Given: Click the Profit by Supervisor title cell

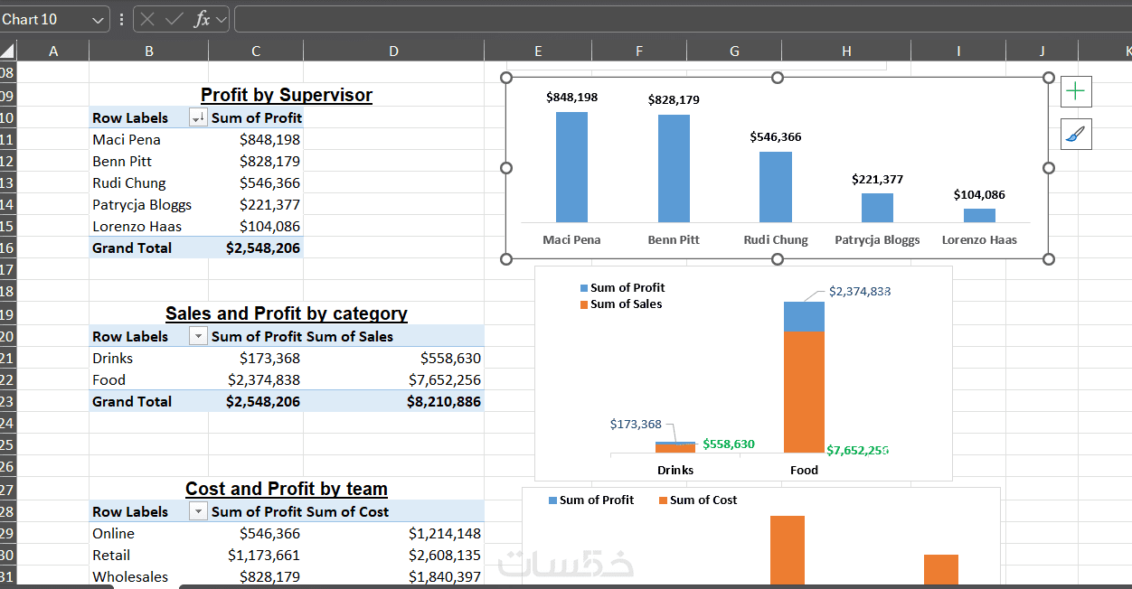Looking at the screenshot, I should click(287, 95).
